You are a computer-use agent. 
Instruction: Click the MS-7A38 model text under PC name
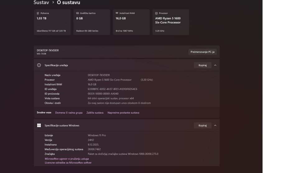[x=41, y=54]
